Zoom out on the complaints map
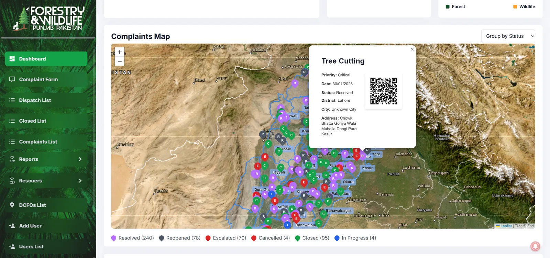The height and width of the screenshot is (258, 550). coord(120,61)
